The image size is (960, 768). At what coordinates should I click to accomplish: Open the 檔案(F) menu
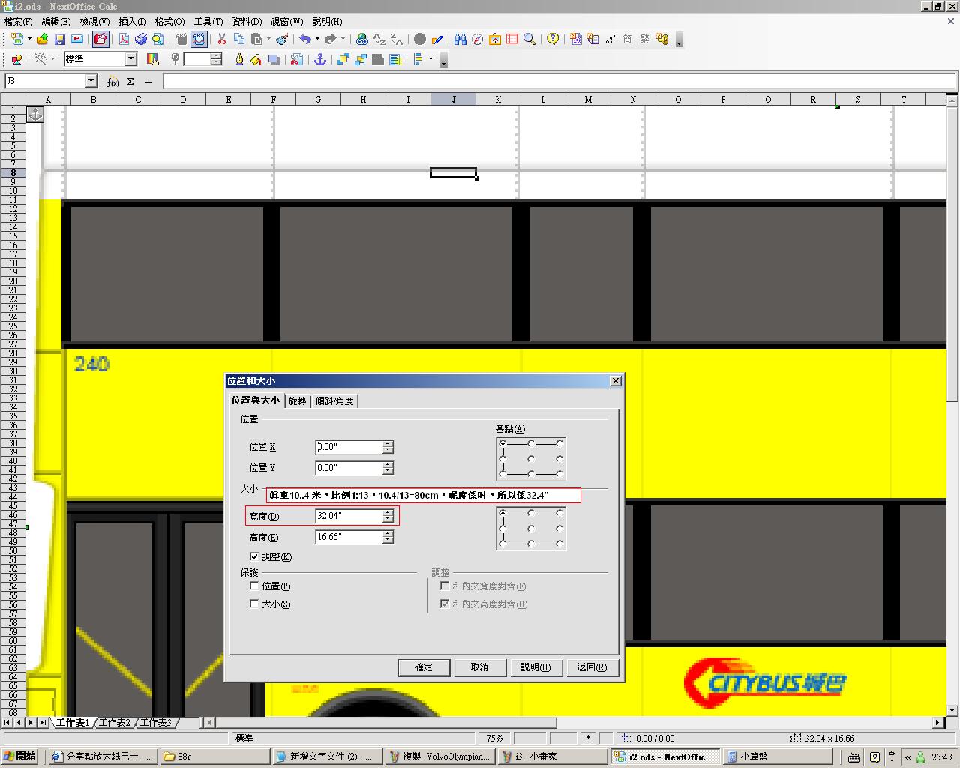tap(18, 22)
